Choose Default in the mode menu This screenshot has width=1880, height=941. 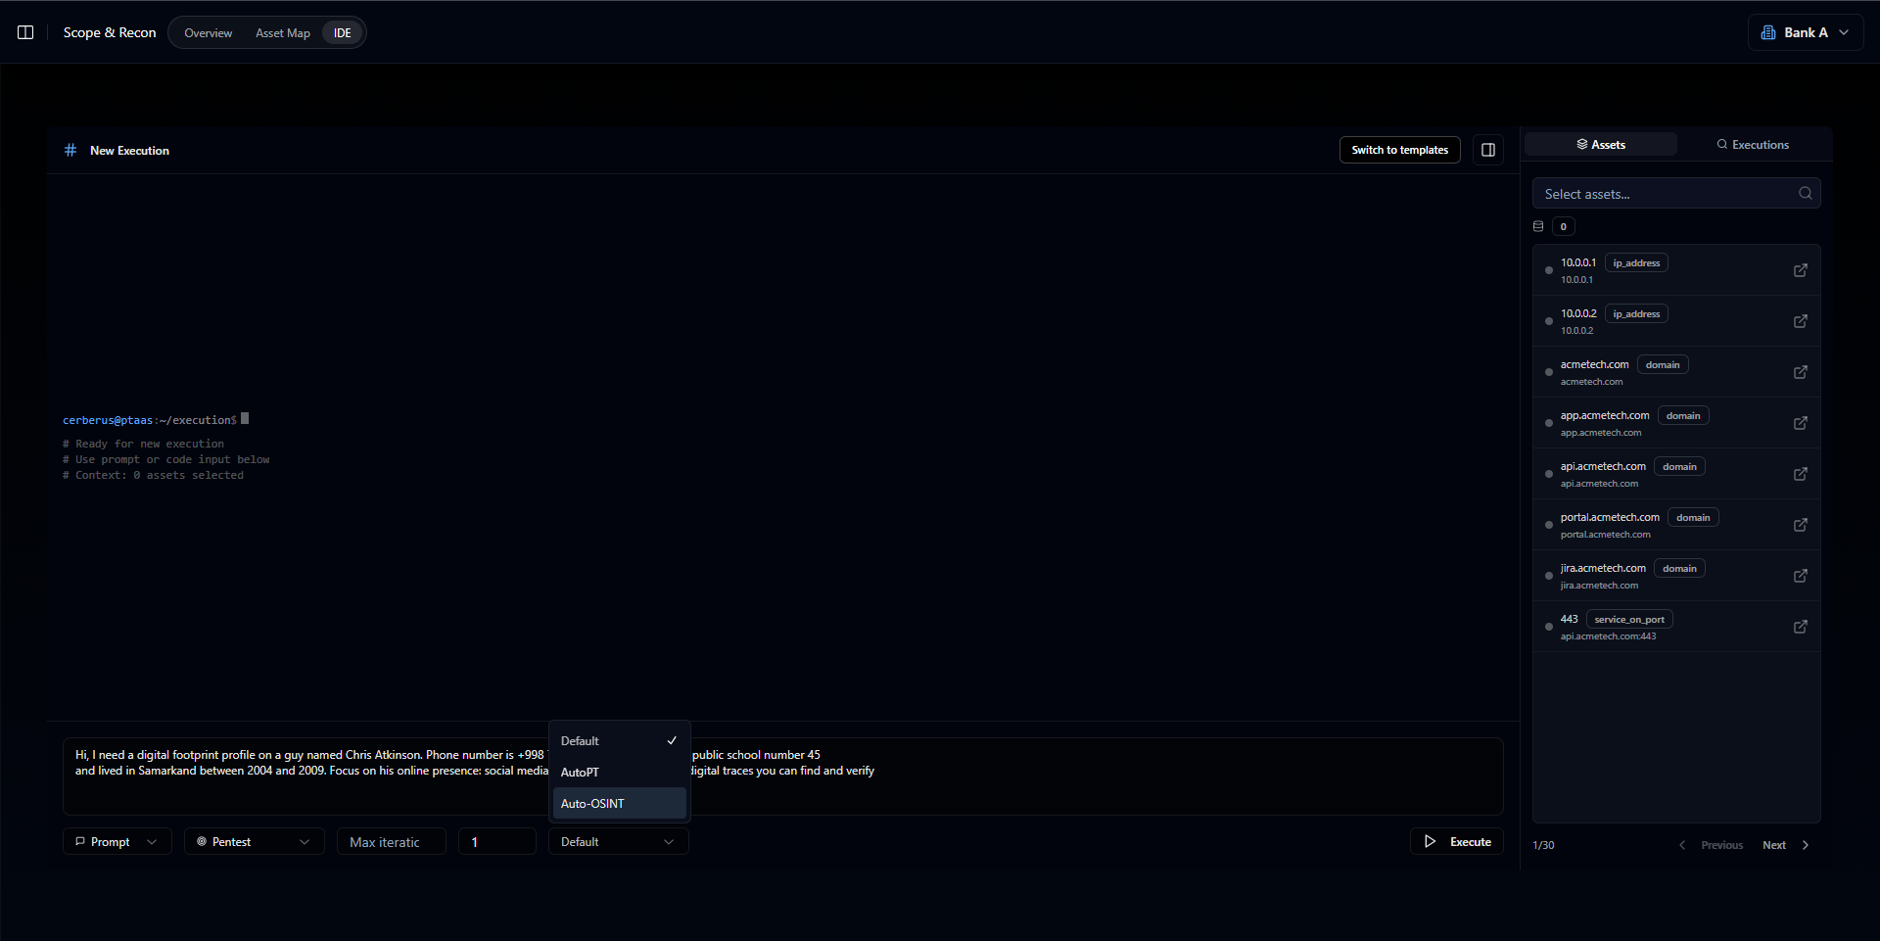[x=619, y=741]
